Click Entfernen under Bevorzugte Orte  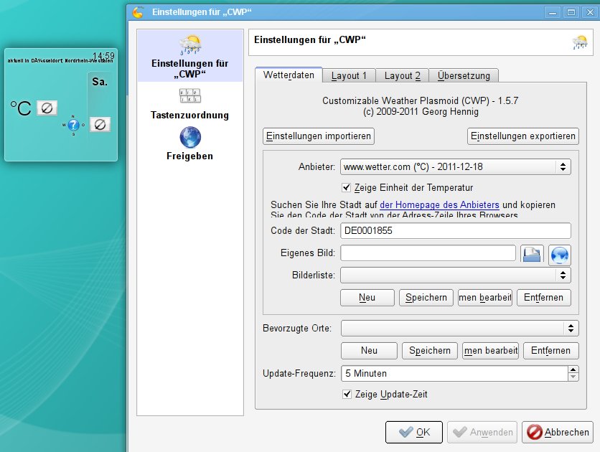(x=550, y=351)
